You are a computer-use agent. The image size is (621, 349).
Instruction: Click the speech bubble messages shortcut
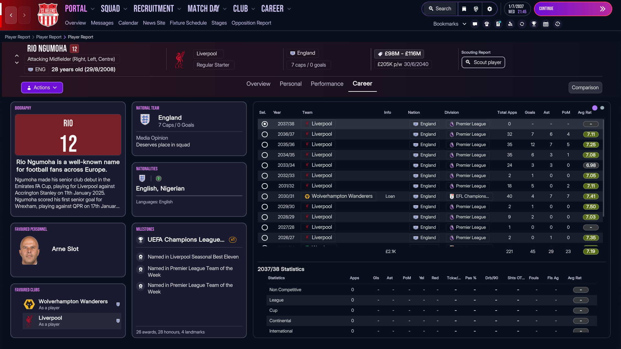tap(475, 24)
